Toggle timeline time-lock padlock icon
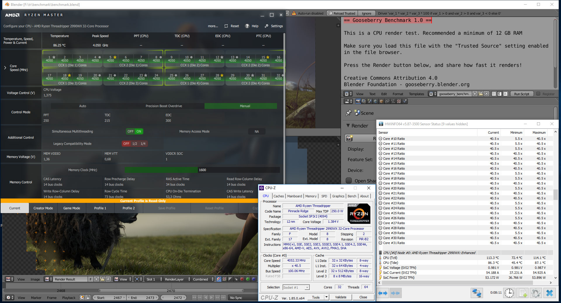Screen dimensions: 561x303 click(88, 297)
